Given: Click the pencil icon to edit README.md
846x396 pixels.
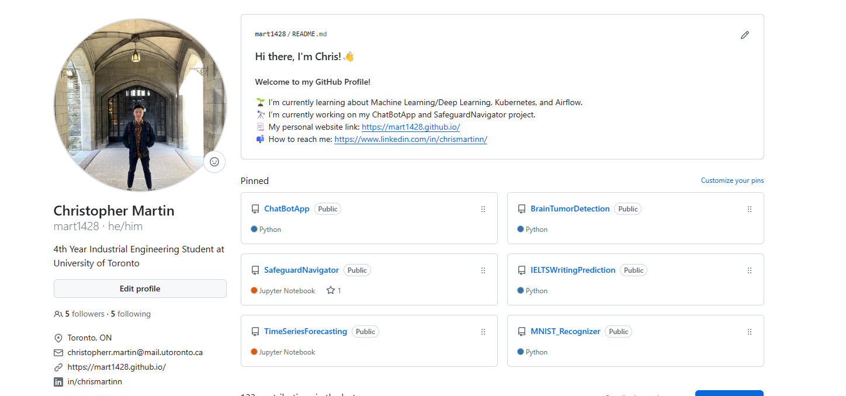Looking at the screenshot, I should click(744, 35).
